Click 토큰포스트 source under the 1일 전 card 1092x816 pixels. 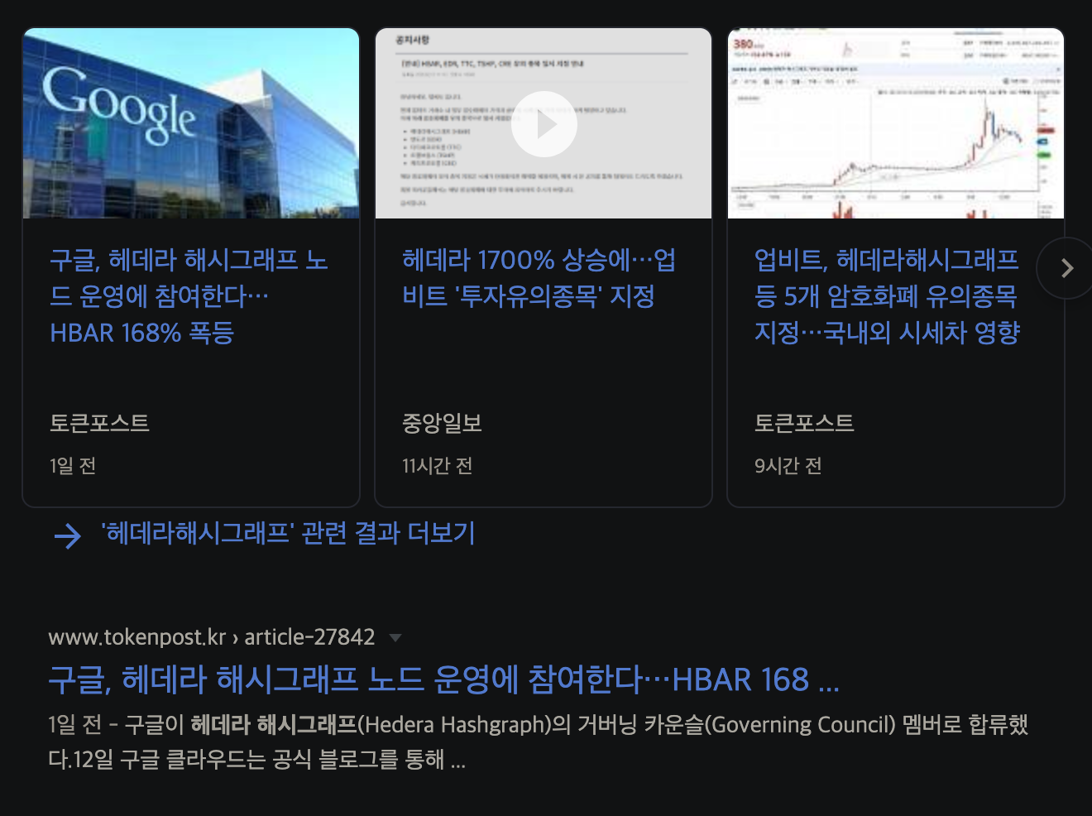99,423
